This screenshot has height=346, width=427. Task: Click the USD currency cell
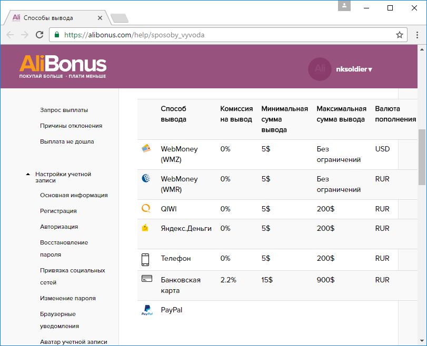click(x=382, y=149)
